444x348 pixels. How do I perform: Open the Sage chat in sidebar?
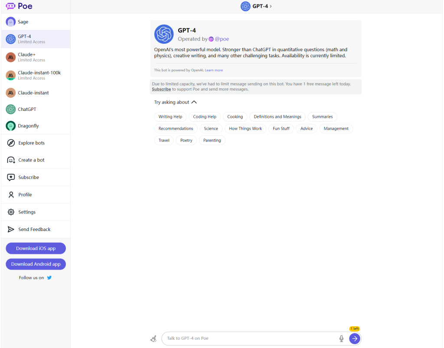pyautogui.click(x=36, y=22)
